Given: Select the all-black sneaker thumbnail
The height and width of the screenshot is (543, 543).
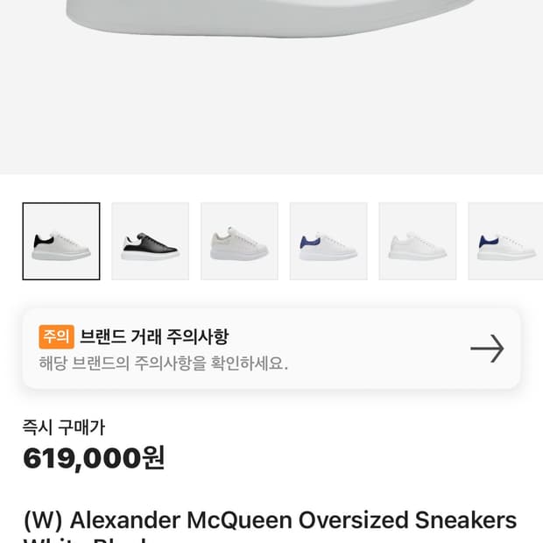Looking at the screenshot, I should click(x=151, y=242).
